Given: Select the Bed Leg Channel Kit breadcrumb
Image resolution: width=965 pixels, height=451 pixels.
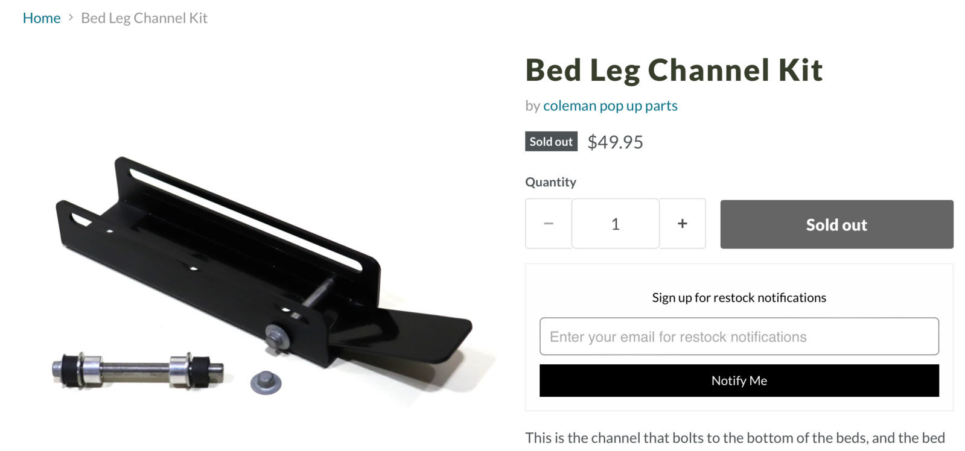Looking at the screenshot, I should (144, 18).
